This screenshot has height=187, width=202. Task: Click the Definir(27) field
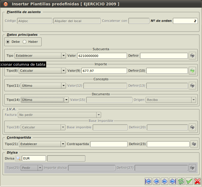(x=161, y=168)
